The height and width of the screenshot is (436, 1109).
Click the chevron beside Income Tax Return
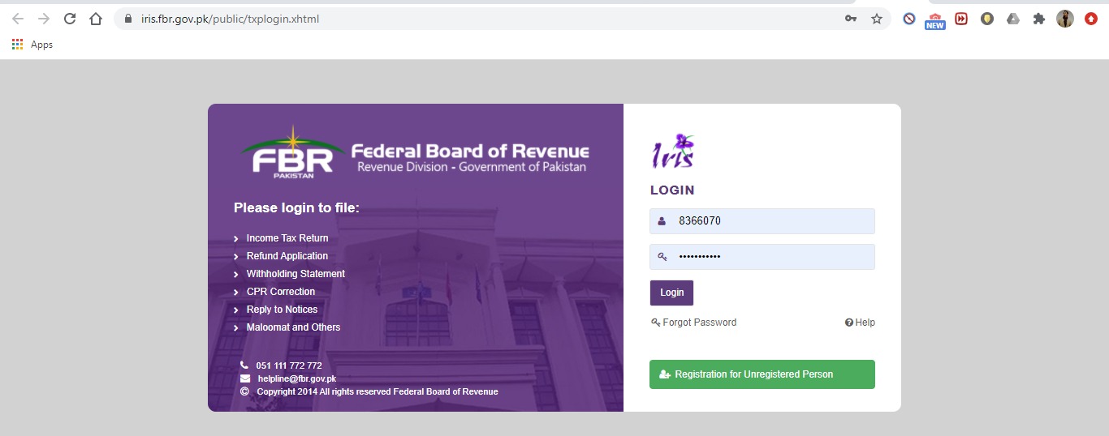click(x=236, y=239)
